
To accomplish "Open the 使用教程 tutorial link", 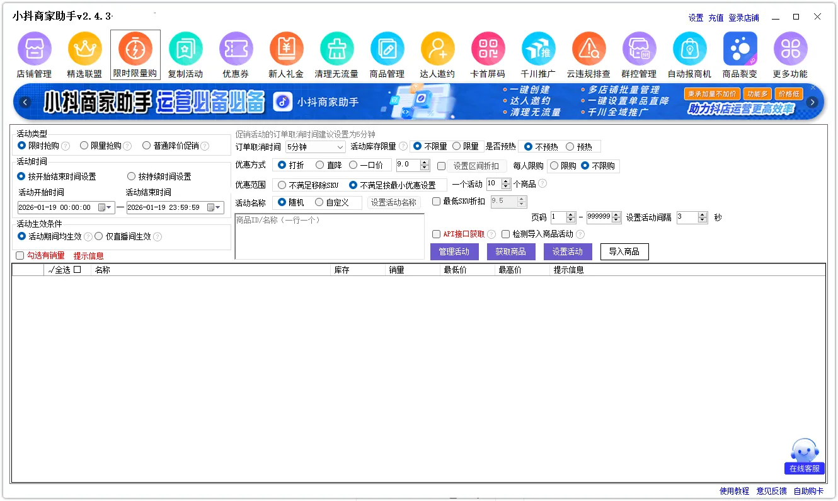I will tap(734, 491).
